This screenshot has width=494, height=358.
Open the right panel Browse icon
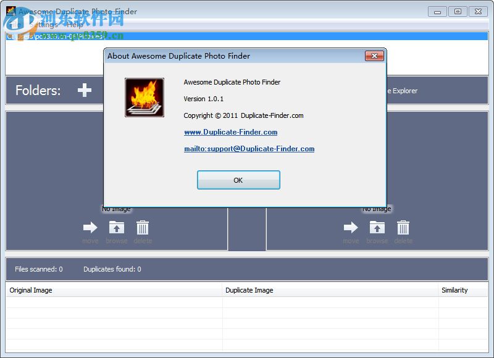pyautogui.click(x=377, y=228)
